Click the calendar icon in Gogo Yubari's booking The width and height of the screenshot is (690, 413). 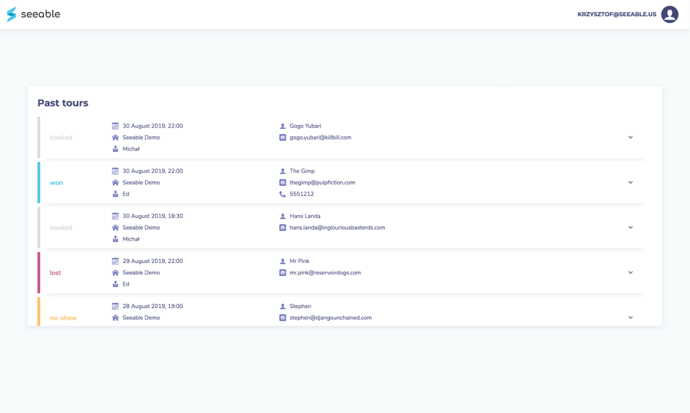tap(116, 126)
